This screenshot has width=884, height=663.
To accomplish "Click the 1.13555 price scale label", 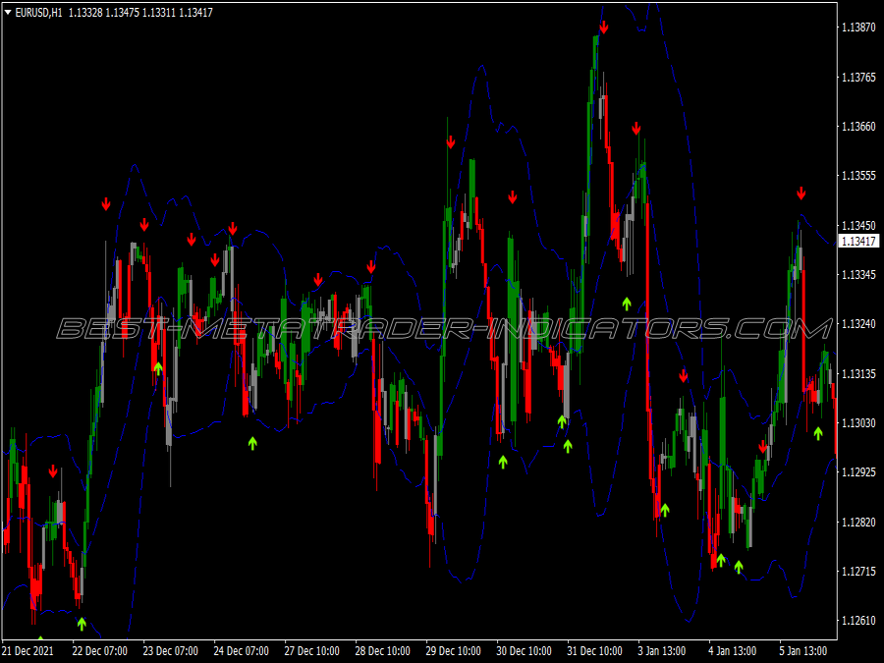I will click(858, 176).
